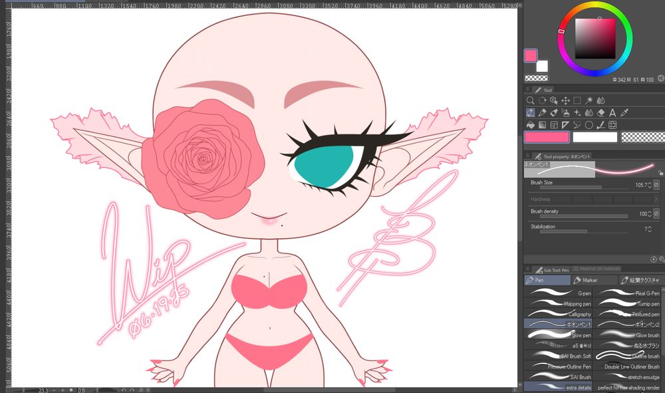Screen dimensions: 665x393
Task: Open the Sub Tool palette menu
Action: 527,269
